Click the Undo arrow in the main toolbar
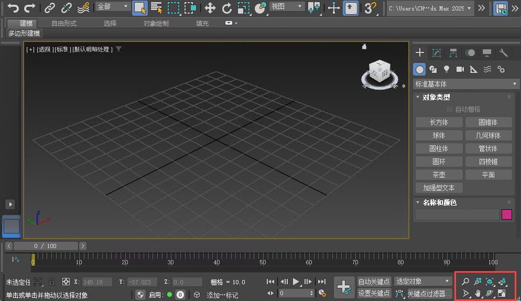 13,8
